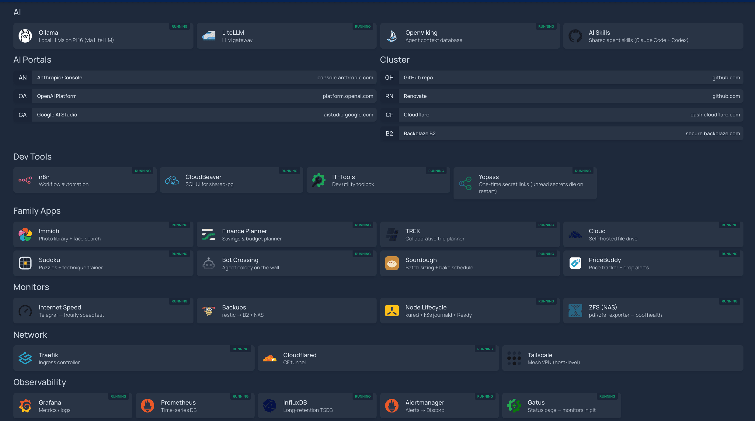The image size is (755, 421).
Task: Click the Tailscale dots icon
Action: tap(514, 358)
